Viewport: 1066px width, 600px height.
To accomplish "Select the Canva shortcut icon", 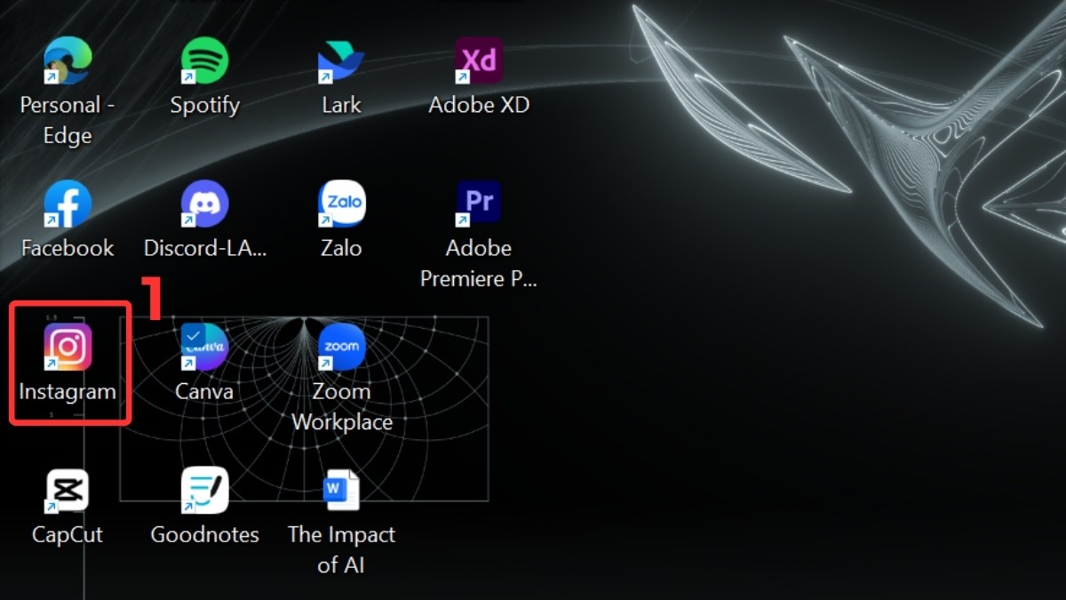I will [204, 347].
